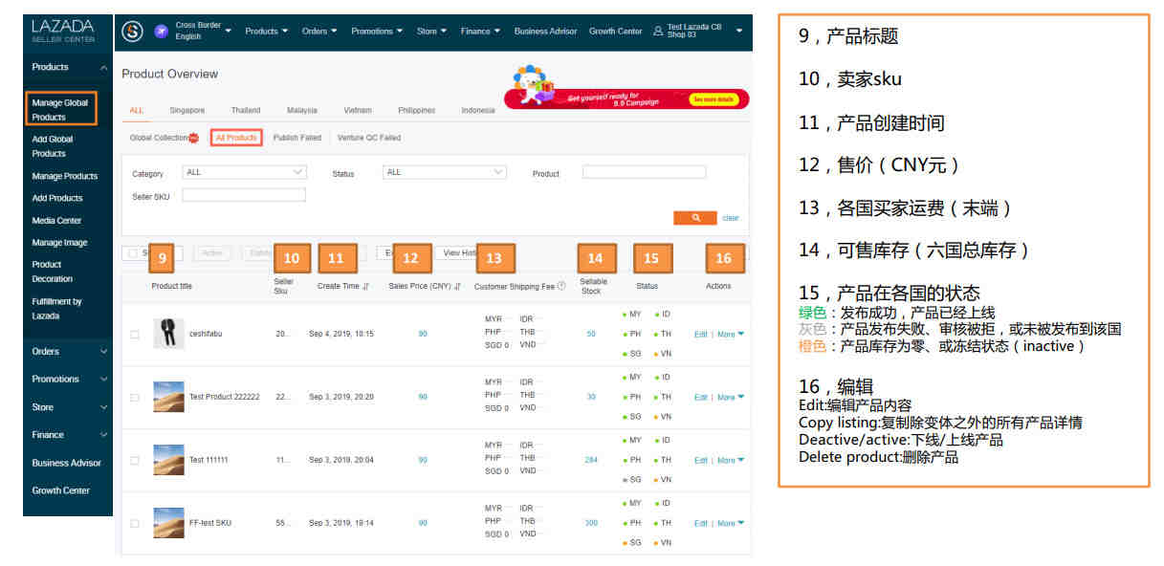Check the FF-test SKU row checkbox
The width and height of the screenshot is (1164, 566).
coord(135,523)
